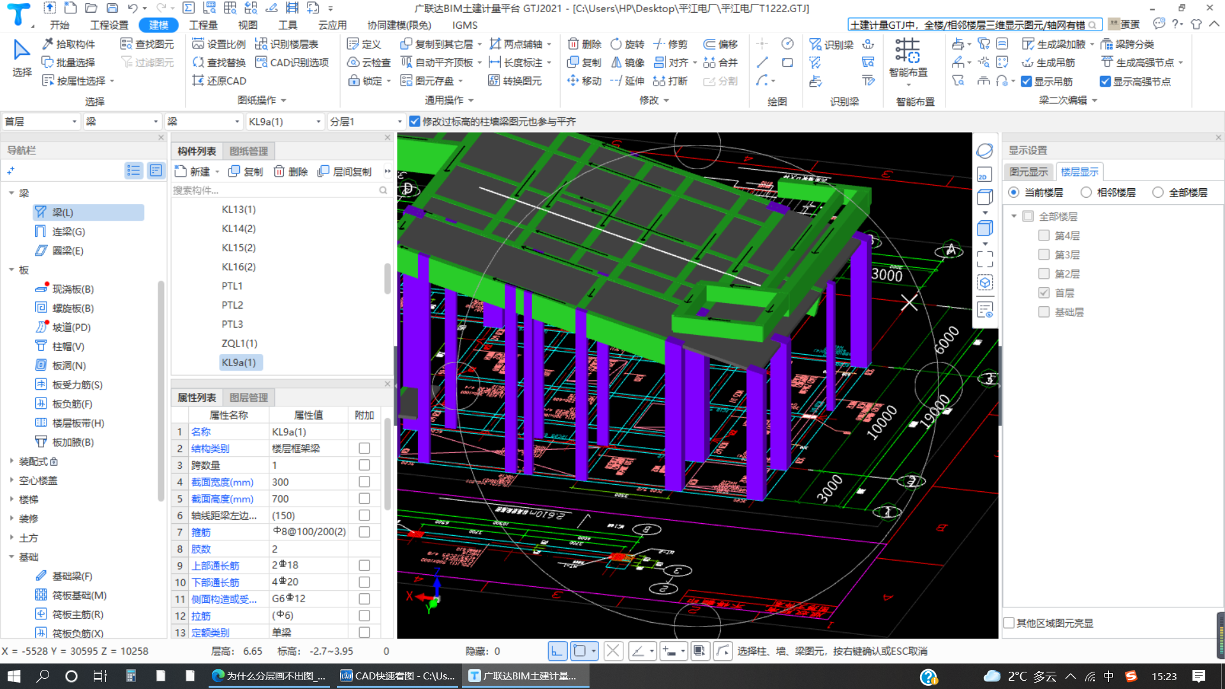Click 层间复制 copy between floors button
Viewport: 1225px width, 689px height.
[345, 172]
